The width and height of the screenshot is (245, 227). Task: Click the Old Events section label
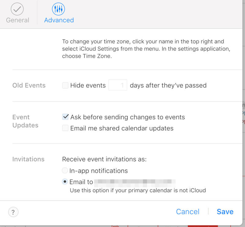click(x=29, y=85)
